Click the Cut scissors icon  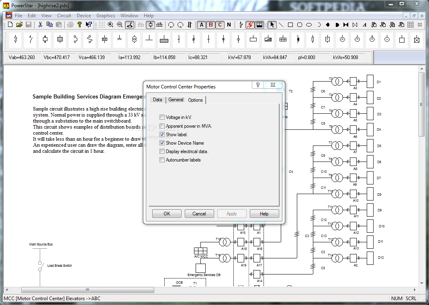click(40, 25)
